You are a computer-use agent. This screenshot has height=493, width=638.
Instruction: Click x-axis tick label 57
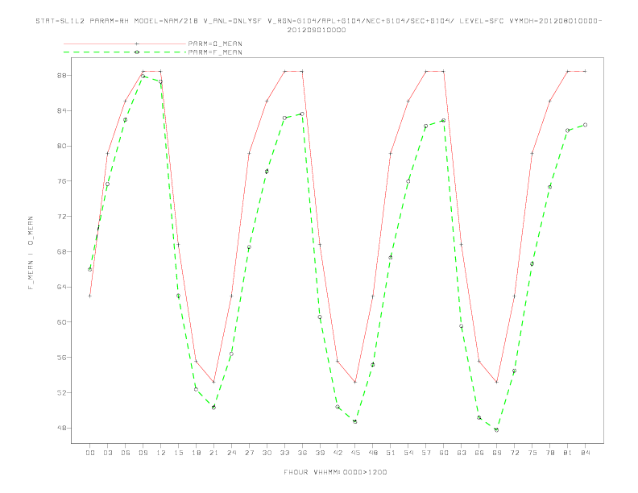coord(426,453)
